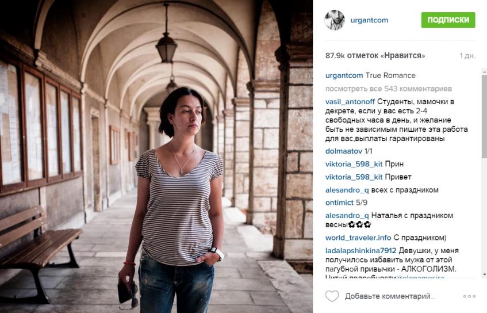Click the comment scrollbar down arrow
The height and width of the screenshot is (313, 487).
[484, 274]
